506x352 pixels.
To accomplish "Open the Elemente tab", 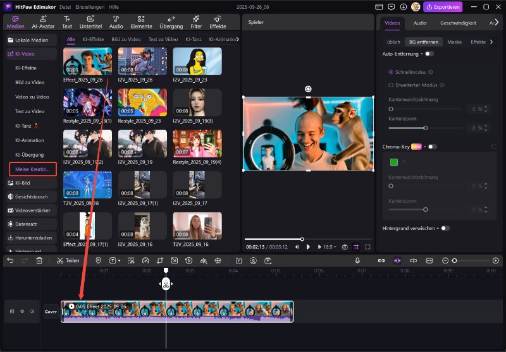I will tap(141, 22).
